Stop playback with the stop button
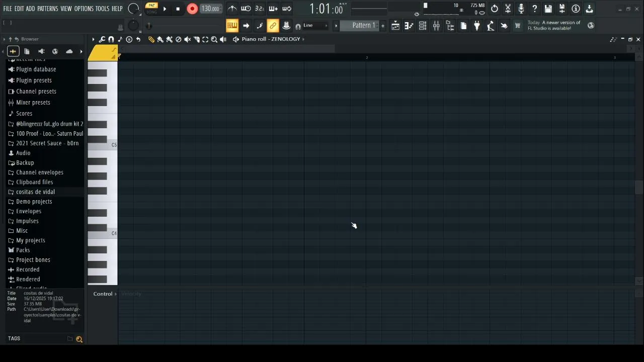644x362 pixels. pyautogui.click(x=178, y=9)
